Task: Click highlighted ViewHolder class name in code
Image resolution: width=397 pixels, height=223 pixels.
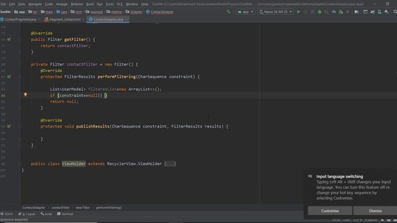Action: click(x=74, y=164)
